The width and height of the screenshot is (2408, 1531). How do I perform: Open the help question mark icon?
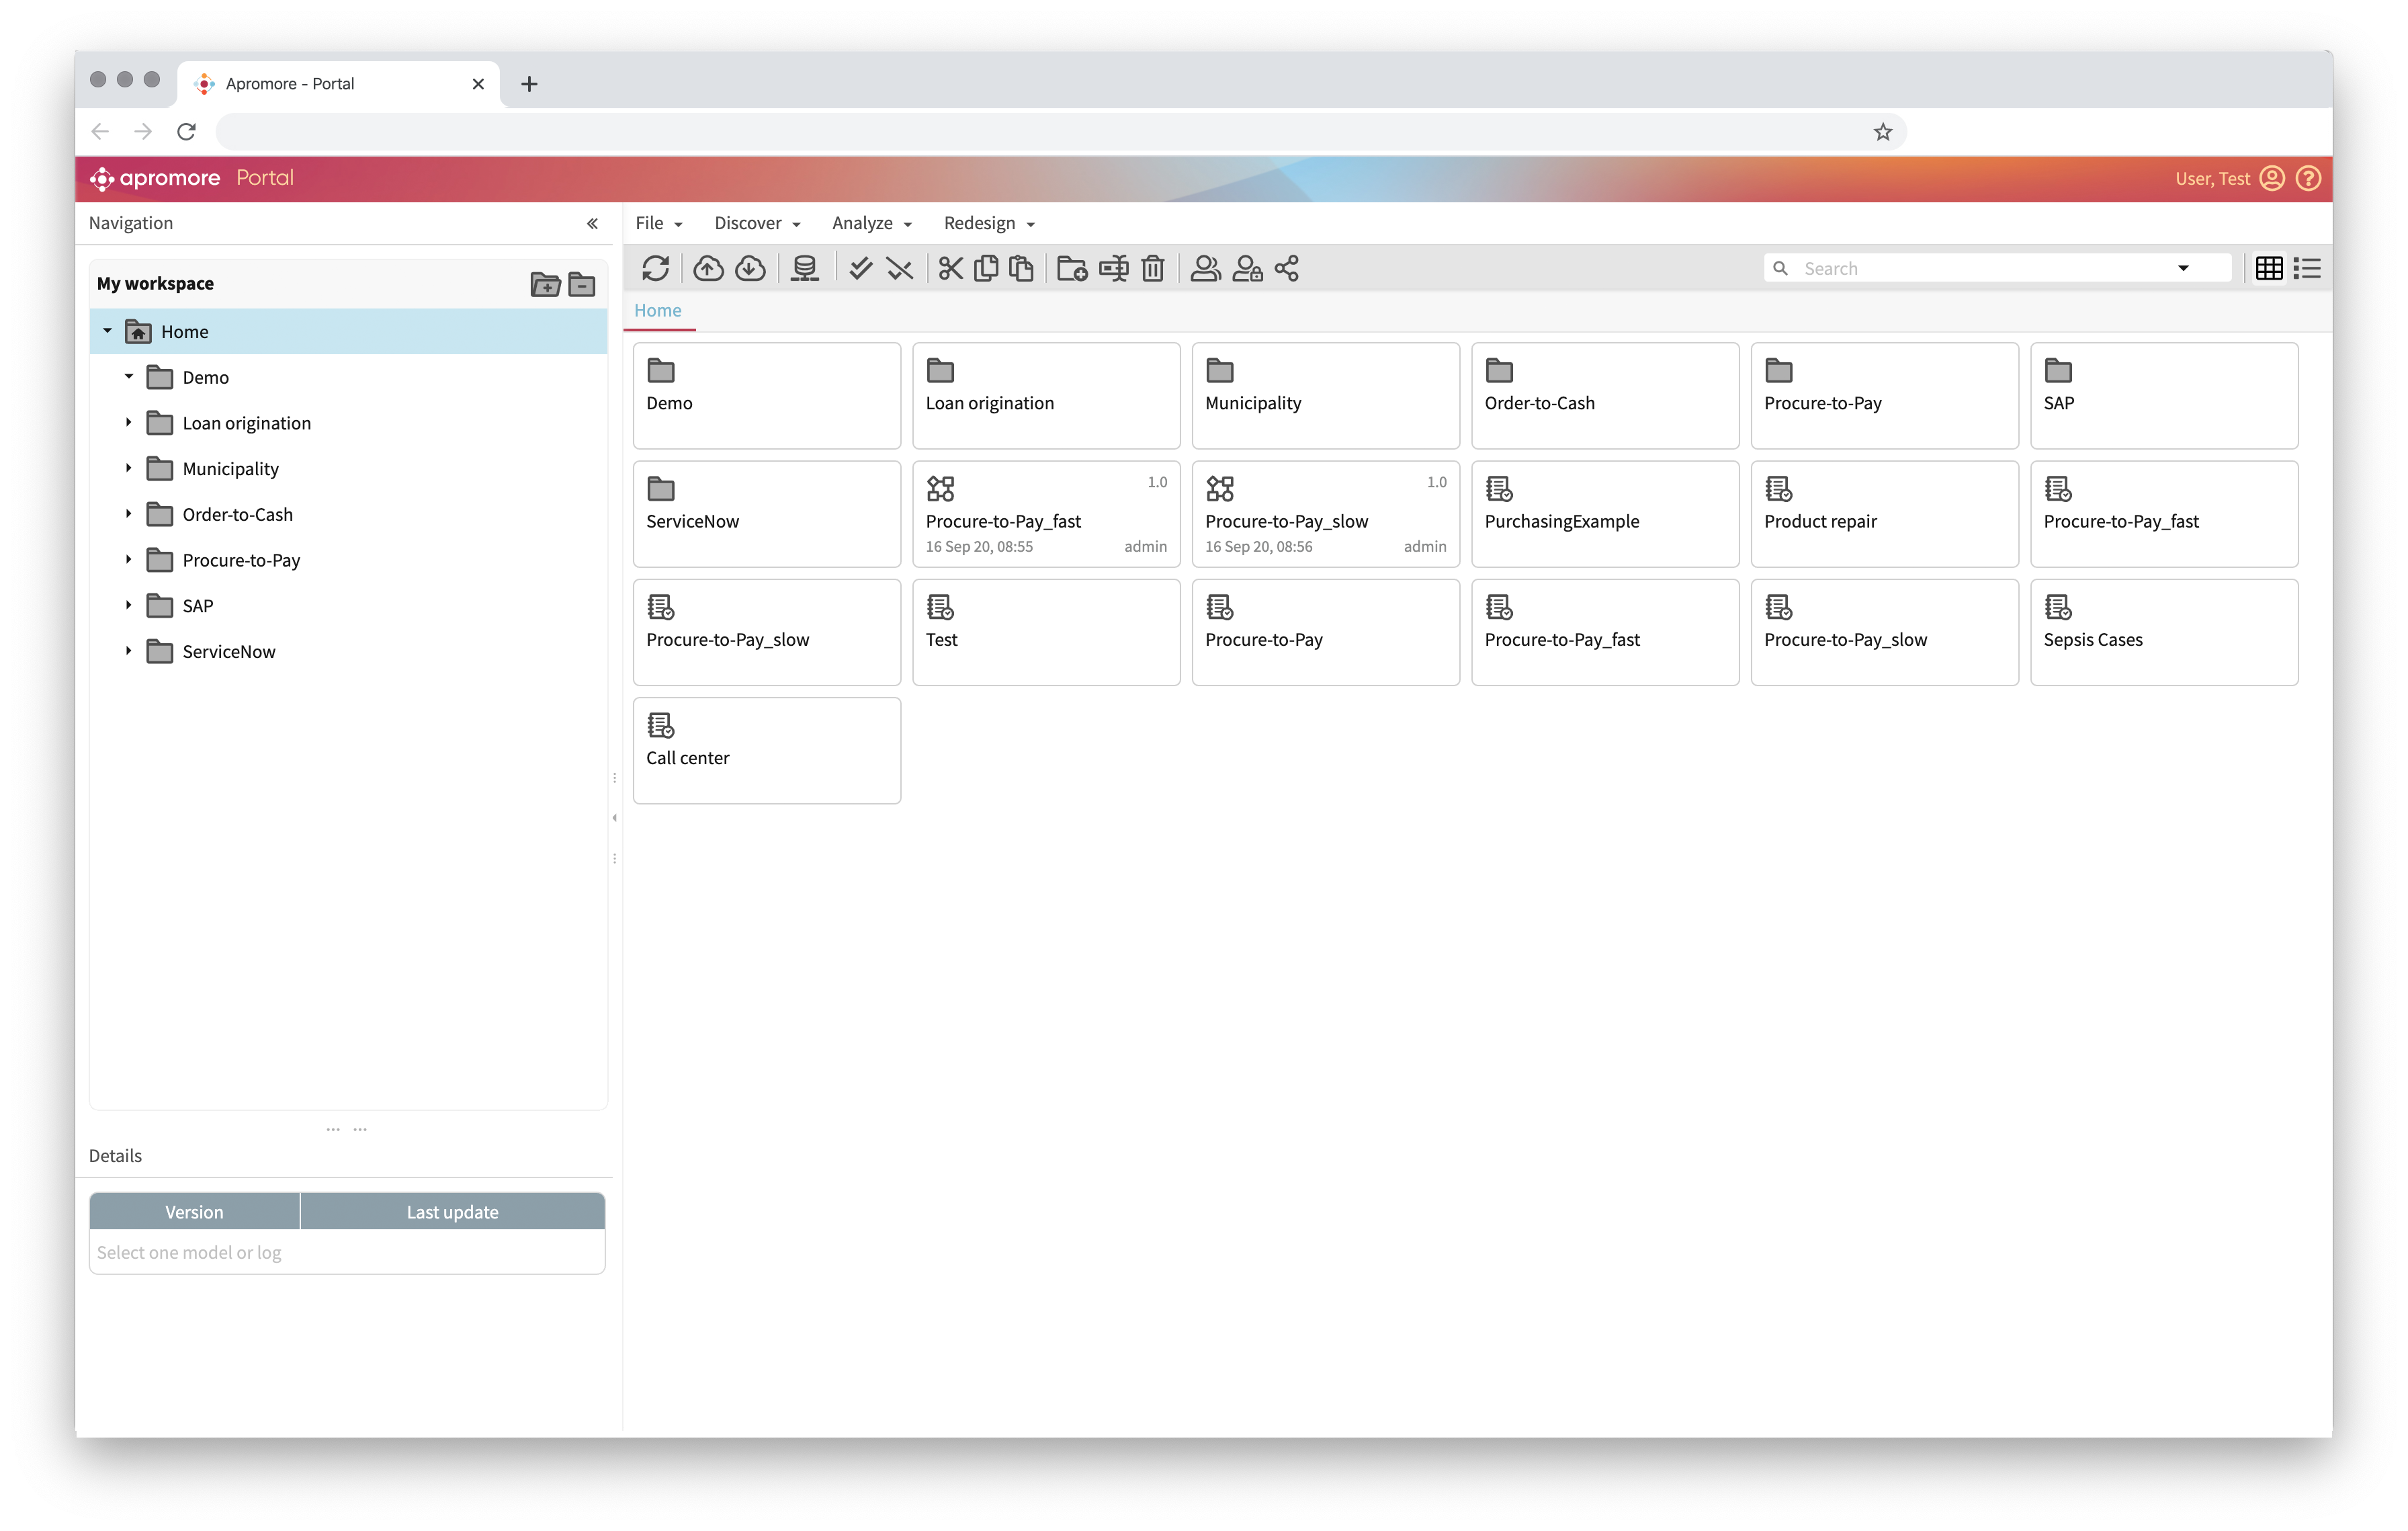(2308, 178)
